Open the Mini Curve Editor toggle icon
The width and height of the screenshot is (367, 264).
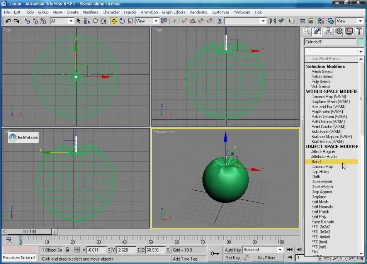tap(8, 240)
